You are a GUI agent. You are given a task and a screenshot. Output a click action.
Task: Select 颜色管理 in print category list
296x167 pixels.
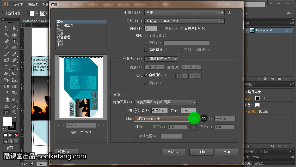pyautogui.click(x=64, y=37)
